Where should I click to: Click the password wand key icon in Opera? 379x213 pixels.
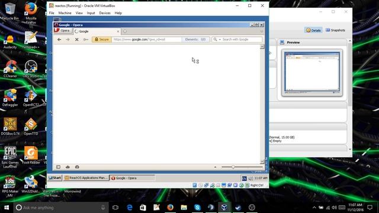tap(85, 40)
